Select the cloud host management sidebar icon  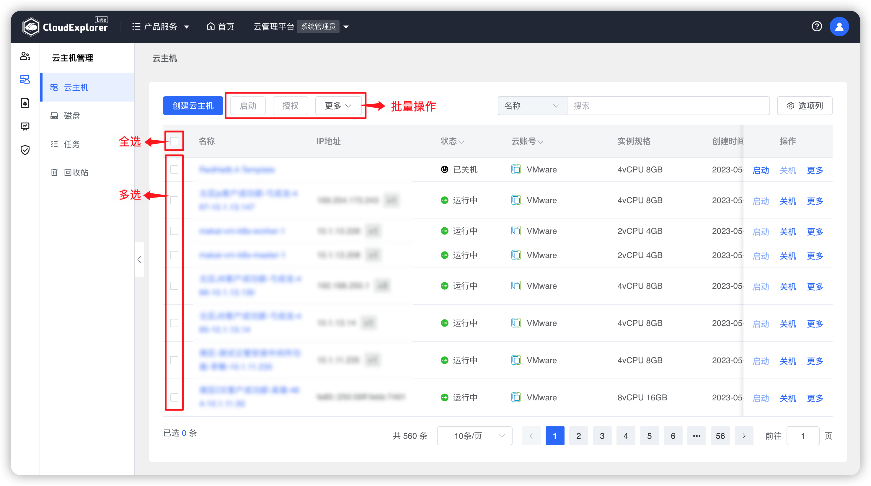(25, 79)
